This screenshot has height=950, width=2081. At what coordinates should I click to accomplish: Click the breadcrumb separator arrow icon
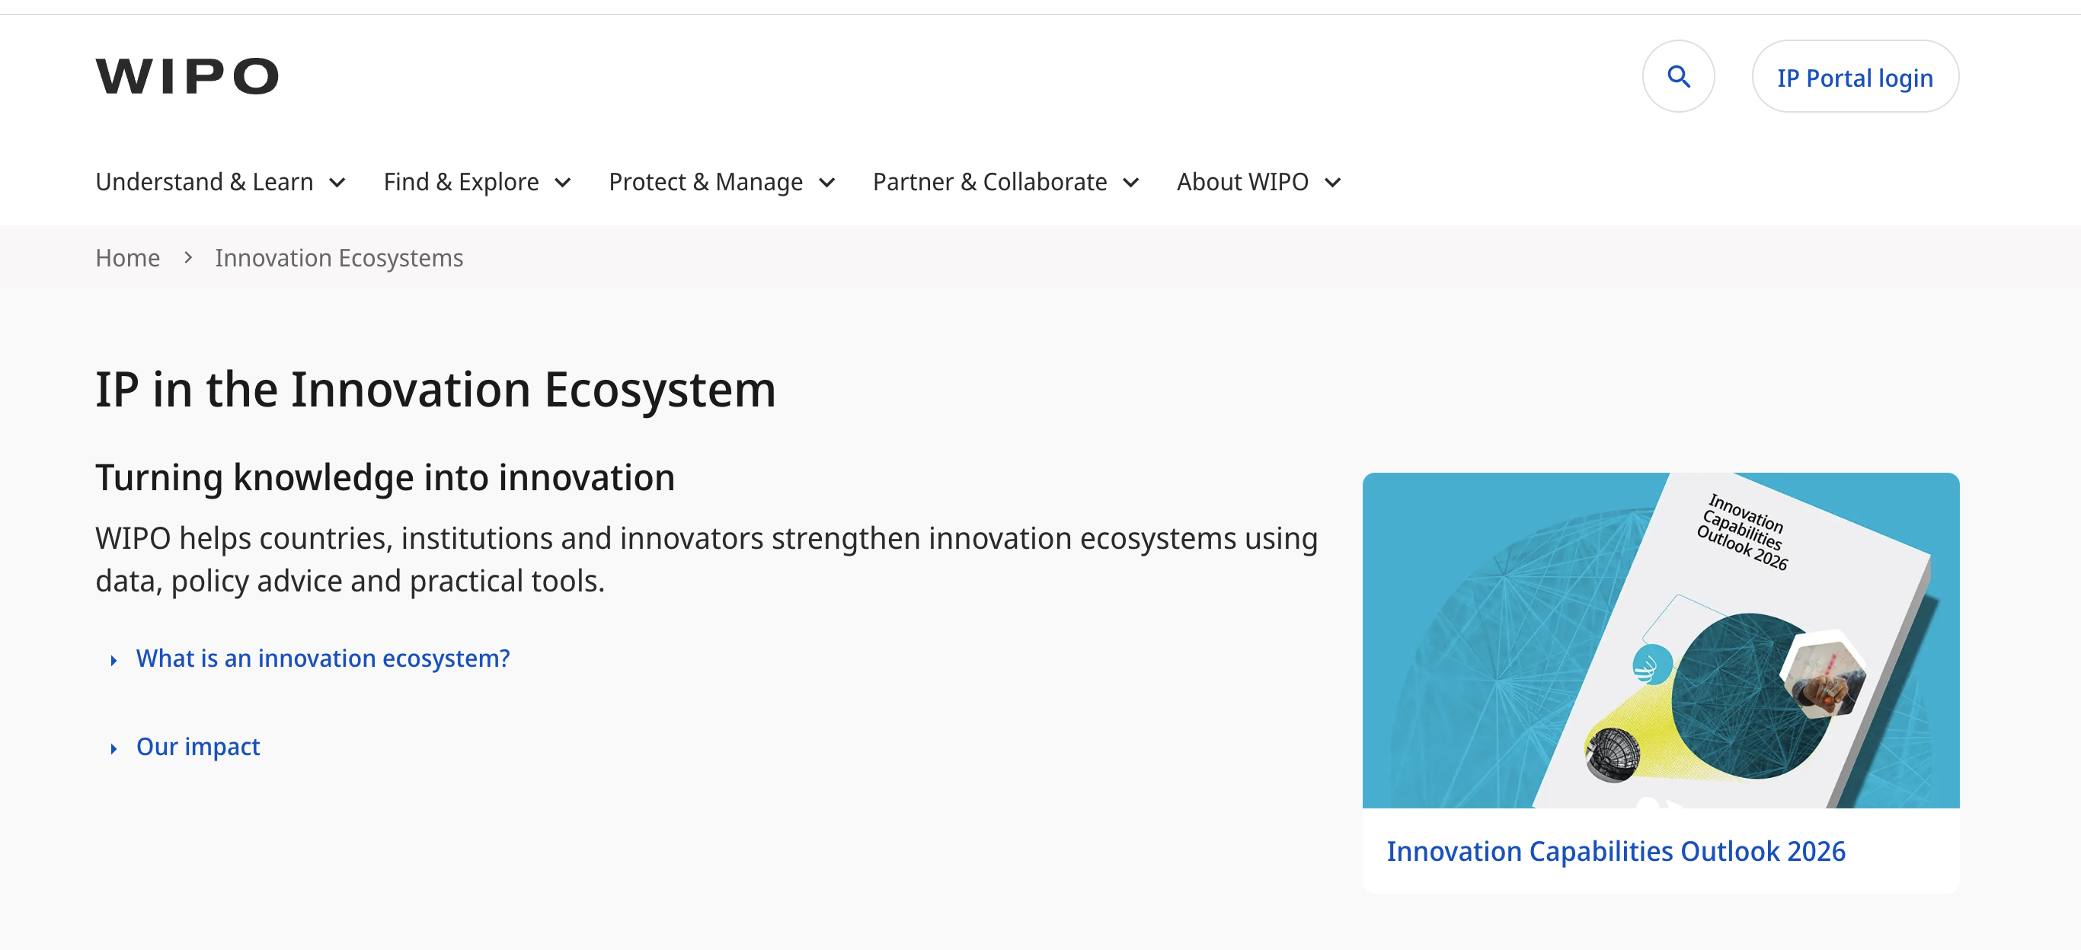[188, 258]
